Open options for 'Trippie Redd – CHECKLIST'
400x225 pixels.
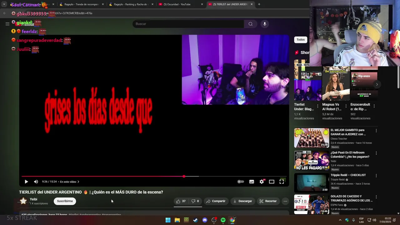pyautogui.click(x=376, y=176)
